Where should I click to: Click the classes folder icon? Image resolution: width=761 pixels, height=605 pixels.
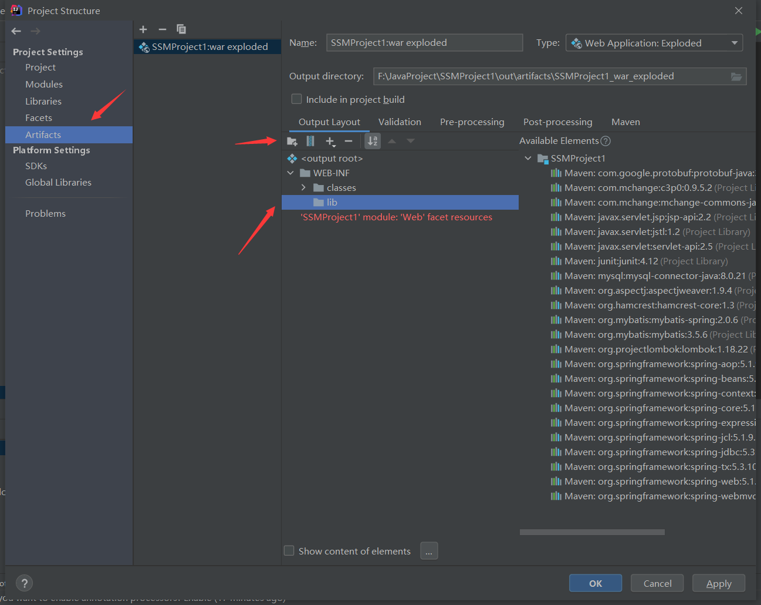(319, 188)
